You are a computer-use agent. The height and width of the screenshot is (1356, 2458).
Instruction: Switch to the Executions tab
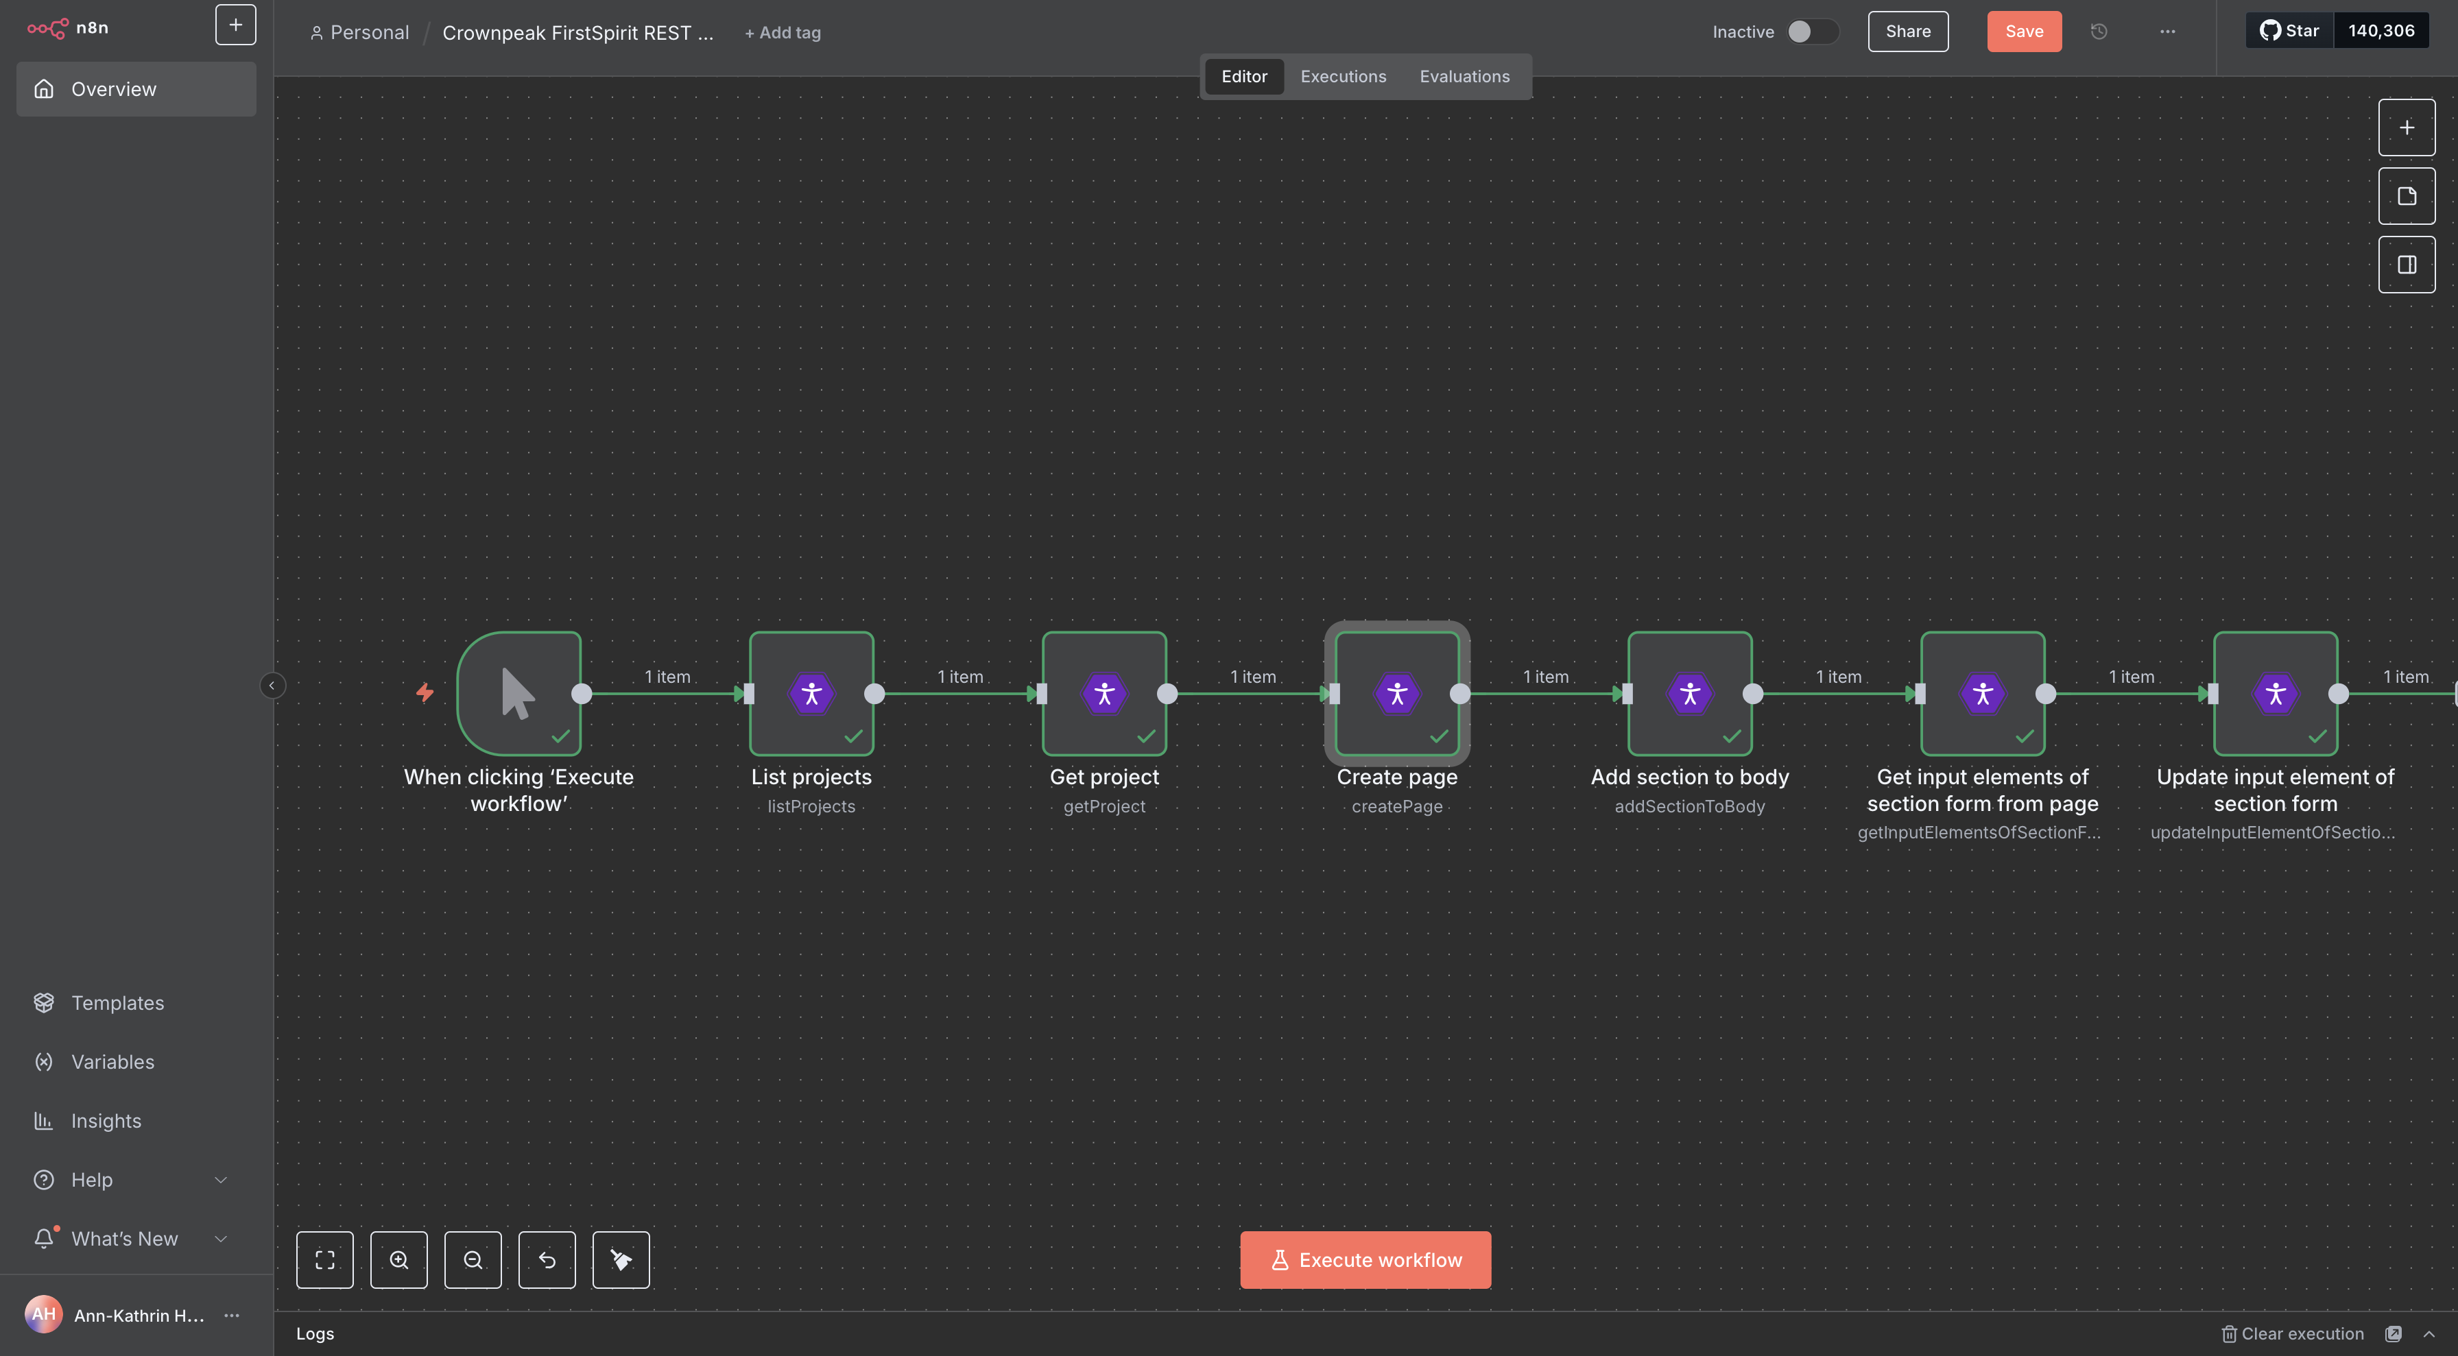[x=1343, y=76]
